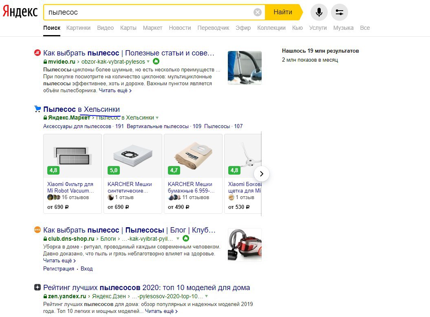Switch to the Картинки tab
The width and height of the screenshot is (430, 317).
point(78,28)
